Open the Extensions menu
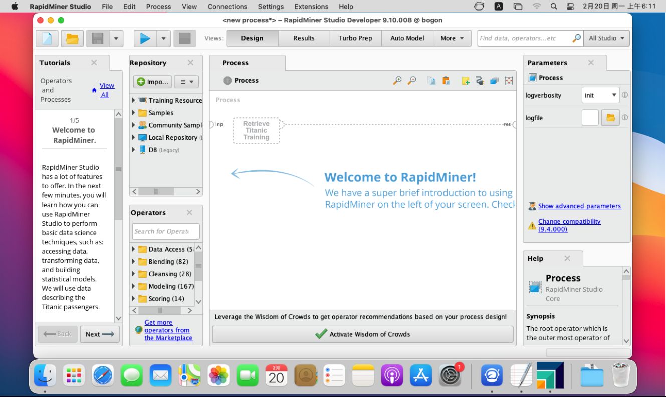The height and width of the screenshot is (397, 666). tap(311, 7)
